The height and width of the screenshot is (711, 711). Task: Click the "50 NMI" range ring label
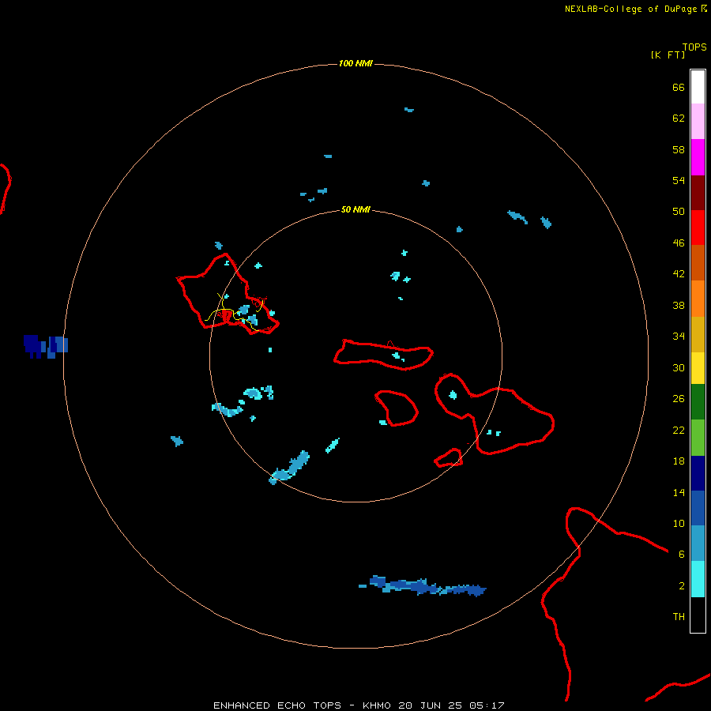click(x=355, y=209)
